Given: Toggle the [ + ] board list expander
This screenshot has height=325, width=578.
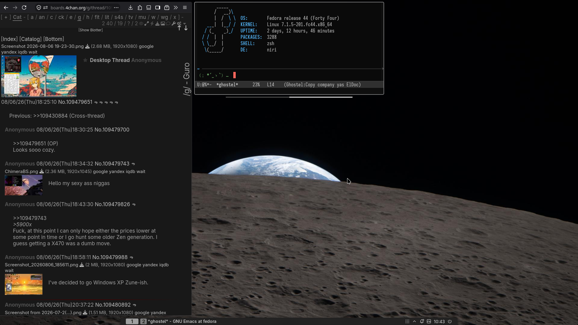Looking at the screenshot, I should pos(6,17).
